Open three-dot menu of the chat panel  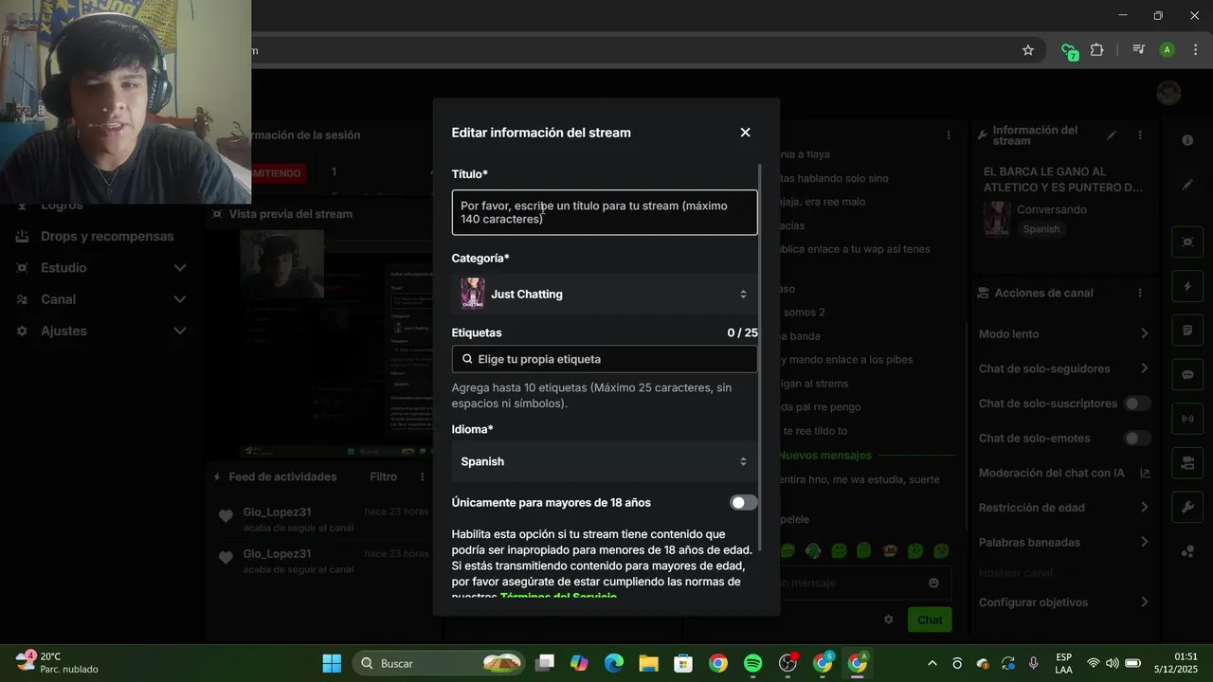pos(948,135)
